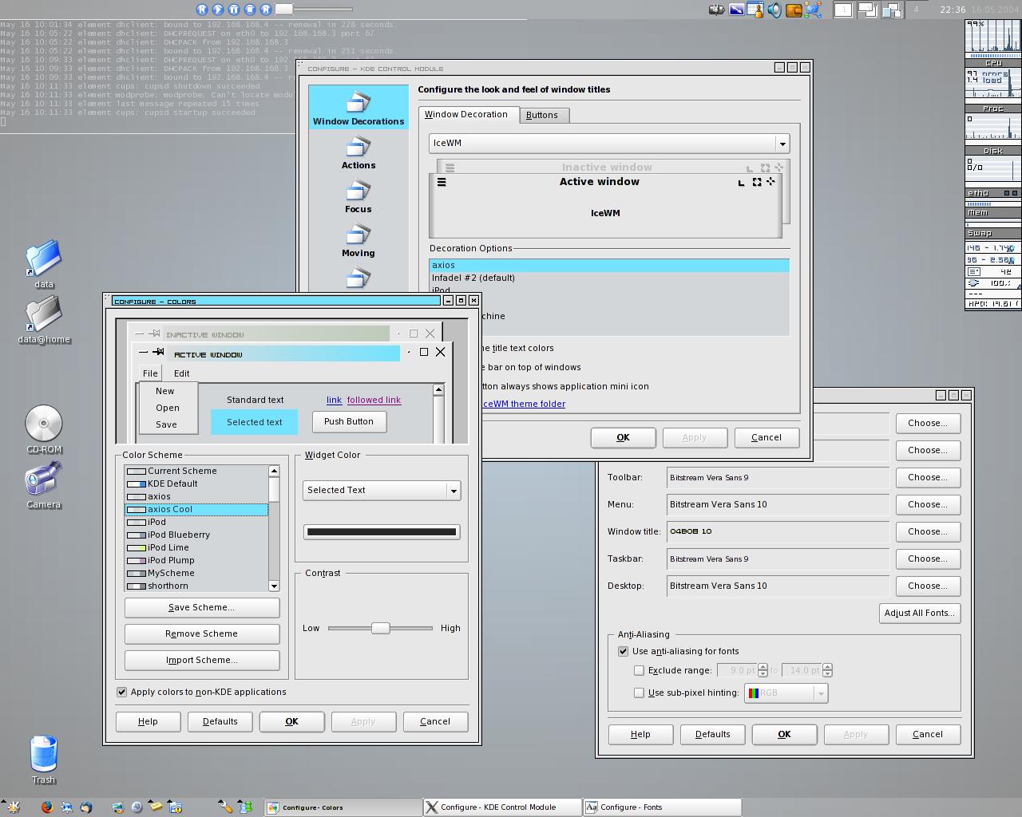Switch to virtual desktop 1 in pager
Viewport: 1022px width, 817px height.
(x=842, y=10)
